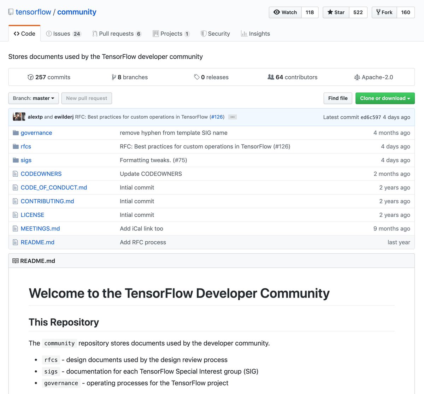Click the tag icon next to 0 releases

pyautogui.click(x=197, y=77)
